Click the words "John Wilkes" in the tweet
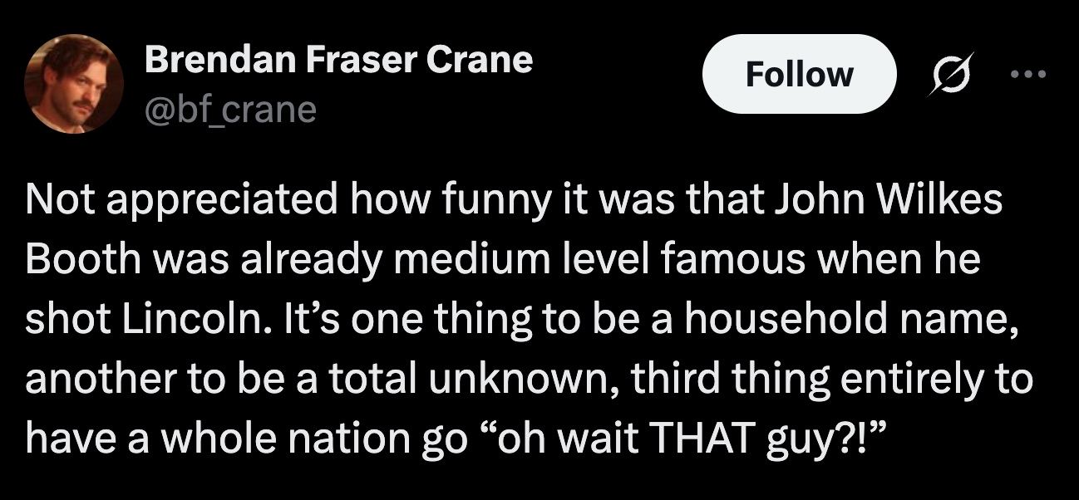 point(898,202)
